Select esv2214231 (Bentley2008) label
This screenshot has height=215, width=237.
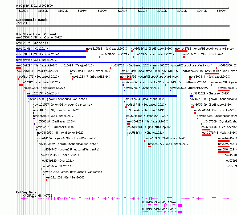tap(65, 177)
